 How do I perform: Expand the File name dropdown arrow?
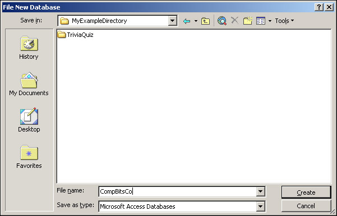260,191
